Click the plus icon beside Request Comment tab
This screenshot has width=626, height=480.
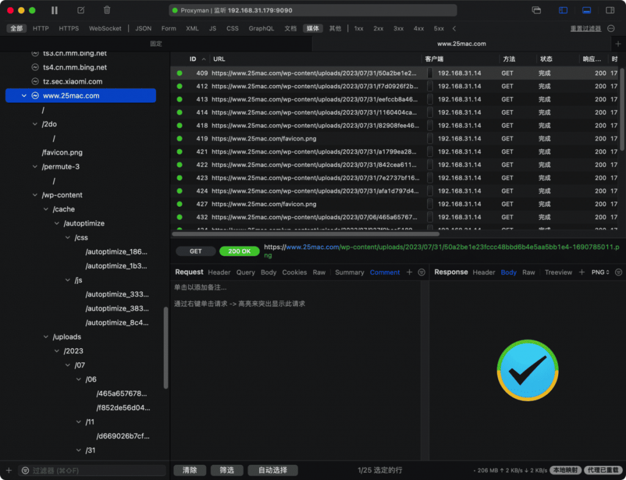[410, 272]
